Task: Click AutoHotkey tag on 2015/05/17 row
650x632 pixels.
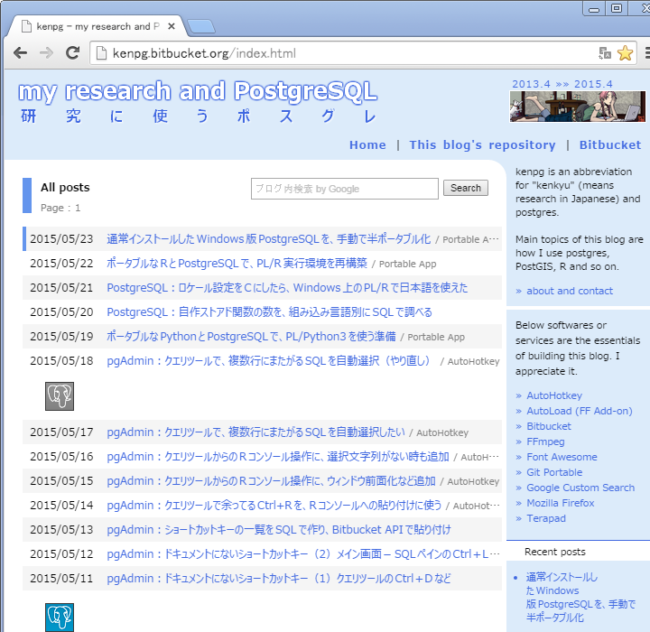Action: [442, 432]
